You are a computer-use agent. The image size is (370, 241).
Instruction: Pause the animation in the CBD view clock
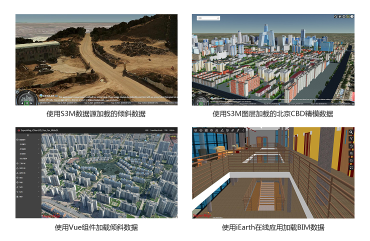(201, 104)
